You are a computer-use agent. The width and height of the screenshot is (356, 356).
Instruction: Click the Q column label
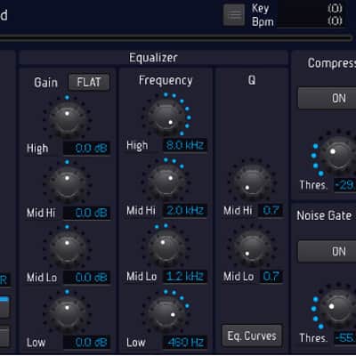click(x=252, y=80)
